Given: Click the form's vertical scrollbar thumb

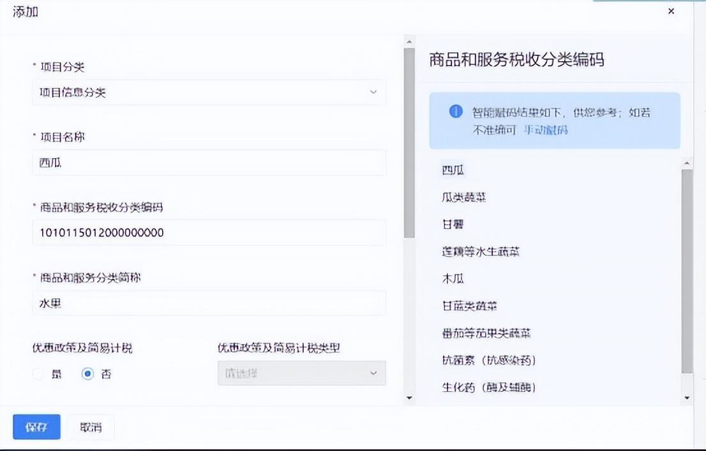Looking at the screenshot, I should [409, 143].
